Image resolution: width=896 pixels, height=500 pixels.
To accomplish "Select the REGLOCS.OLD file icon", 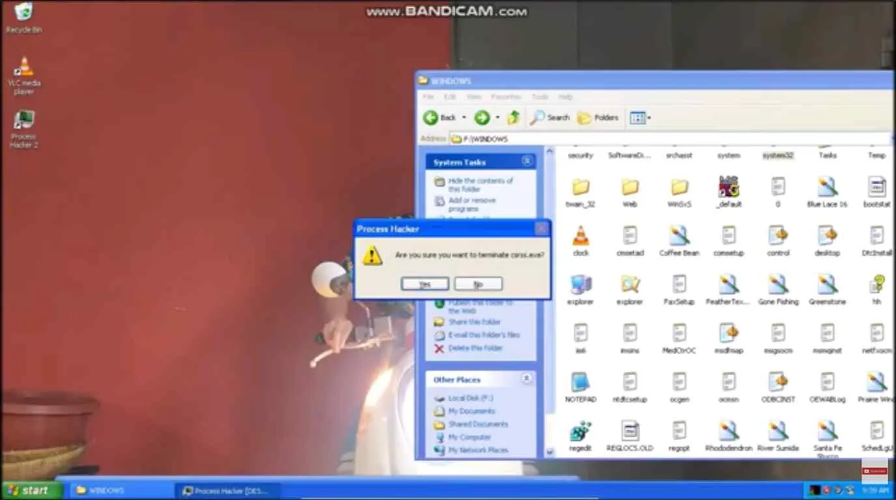I will tap(630, 437).
